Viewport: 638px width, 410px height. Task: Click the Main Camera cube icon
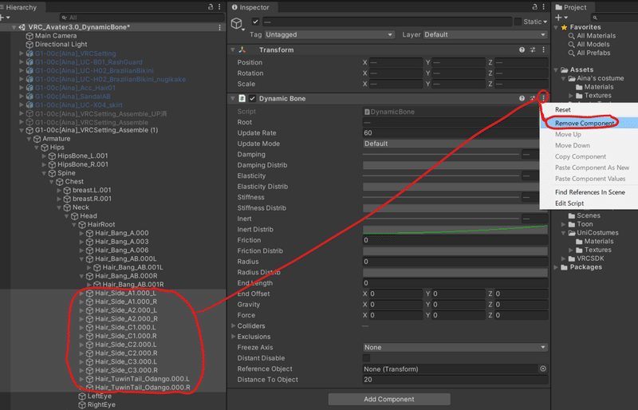30,36
